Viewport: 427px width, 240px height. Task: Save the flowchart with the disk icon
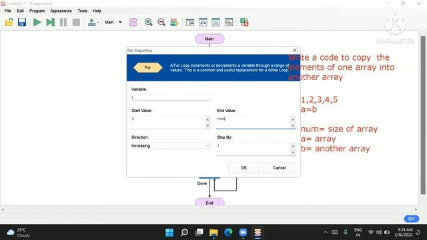(x=22, y=22)
